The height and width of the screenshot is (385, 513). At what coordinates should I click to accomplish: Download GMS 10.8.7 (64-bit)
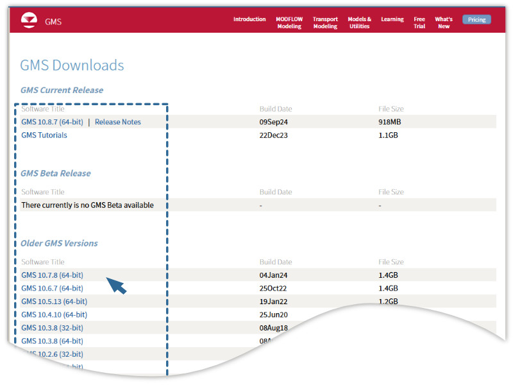[x=52, y=122]
